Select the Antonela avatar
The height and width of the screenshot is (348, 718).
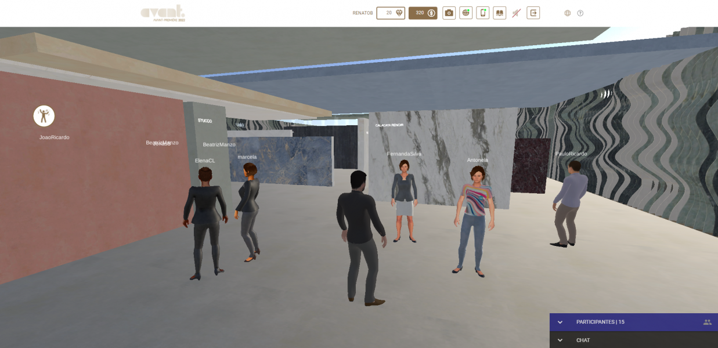[475, 217]
